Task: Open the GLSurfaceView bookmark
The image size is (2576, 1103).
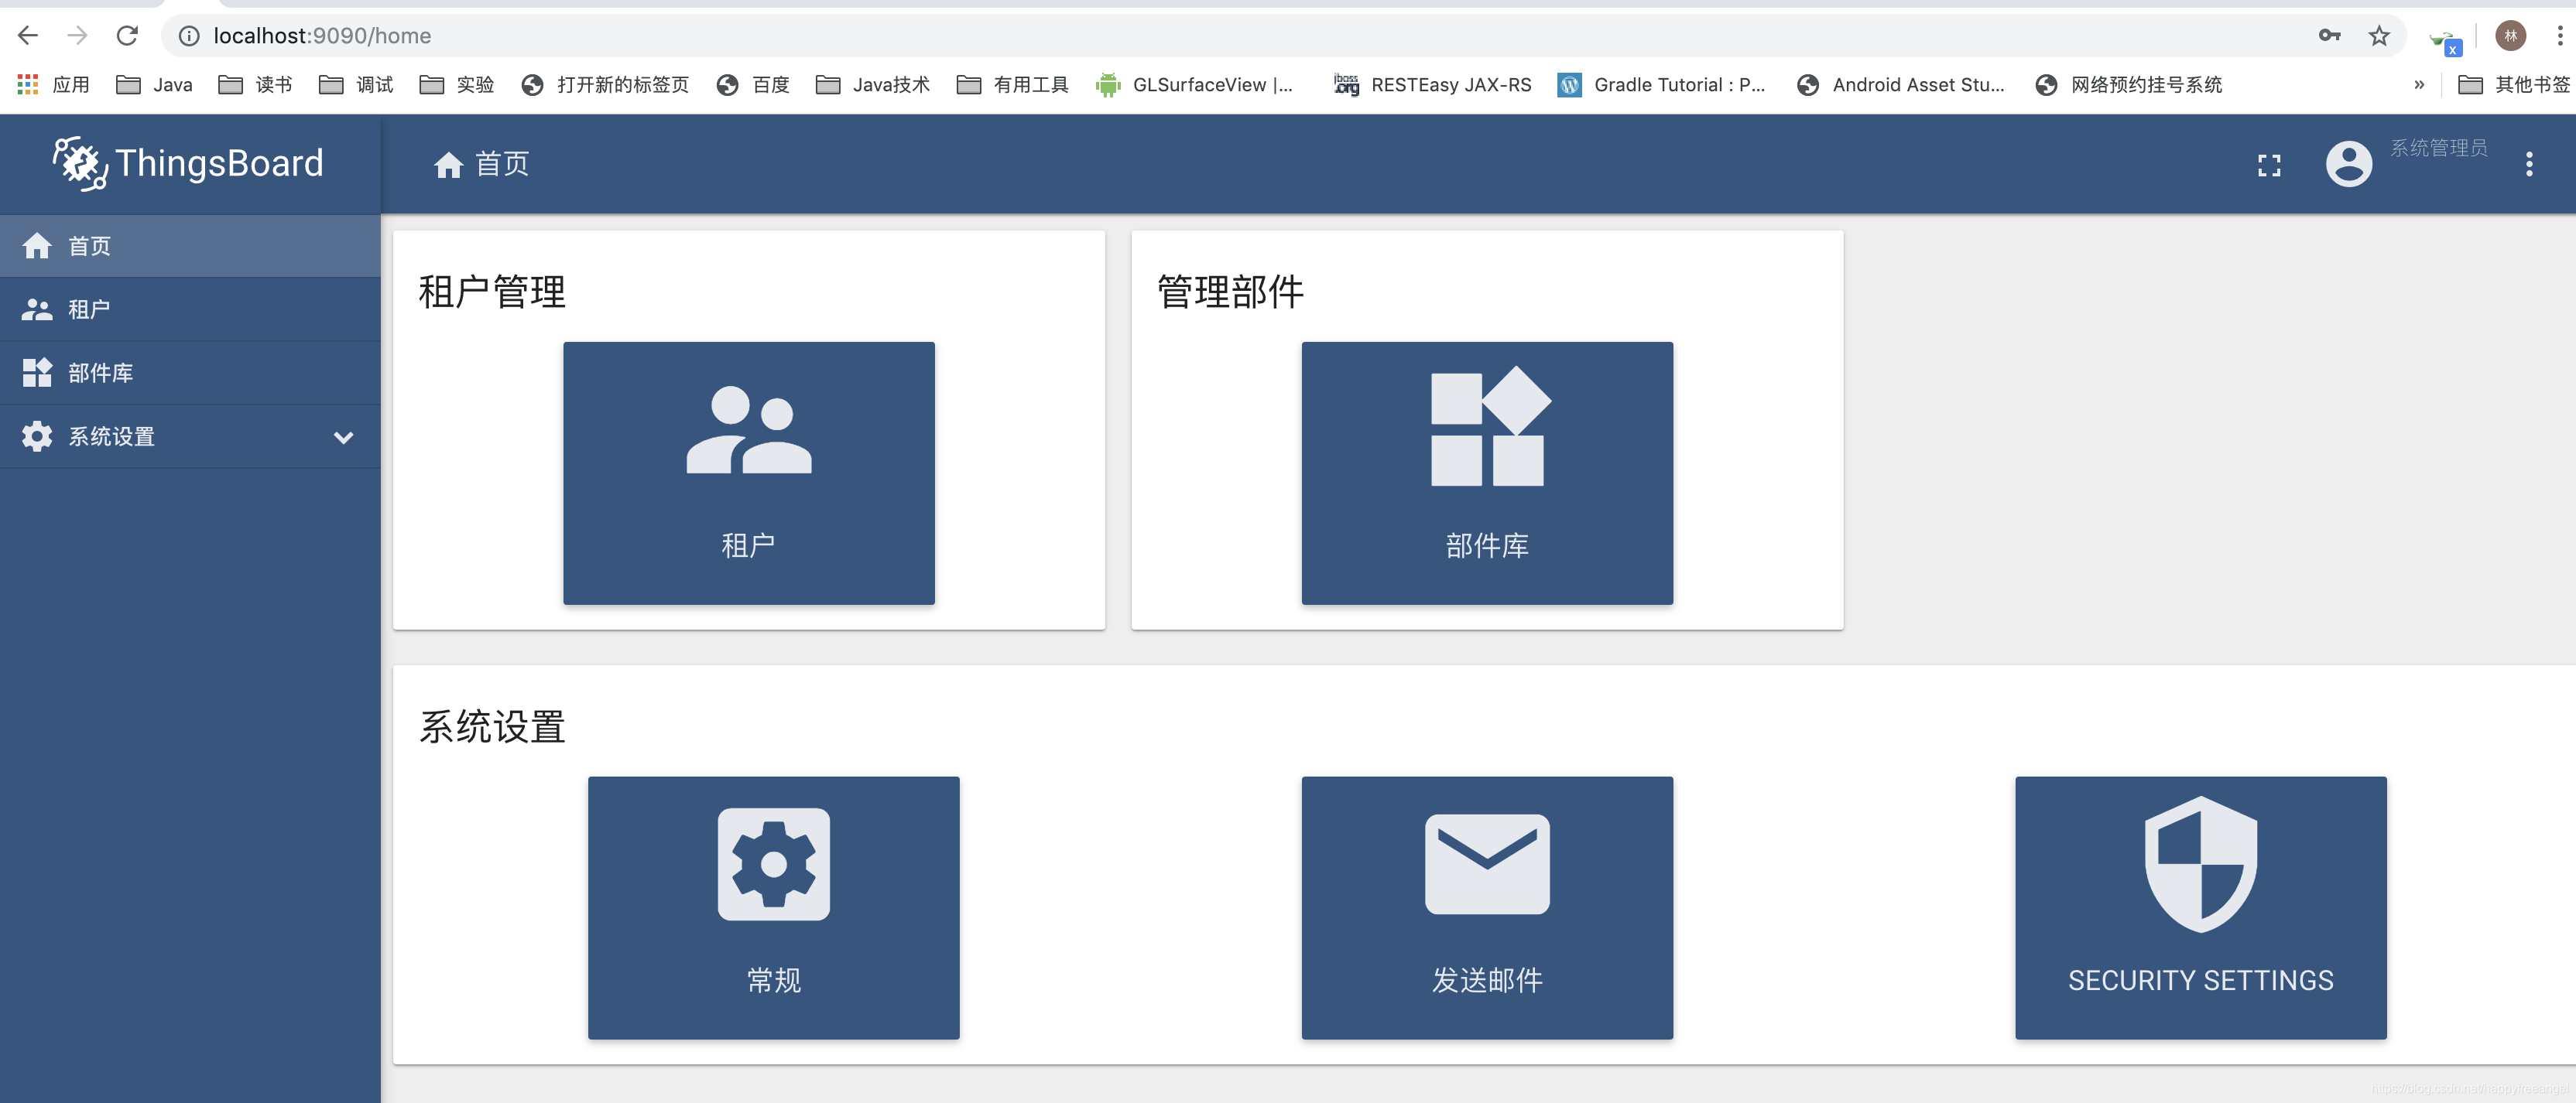Action: coord(1194,85)
